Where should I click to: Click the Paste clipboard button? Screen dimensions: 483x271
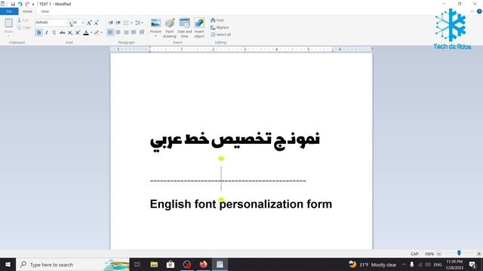(8, 23)
